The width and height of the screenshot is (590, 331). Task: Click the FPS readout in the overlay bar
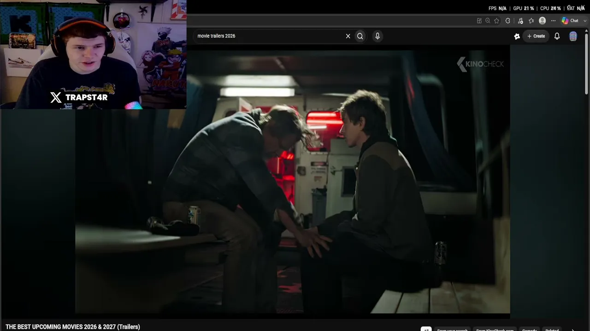coord(497,8)
